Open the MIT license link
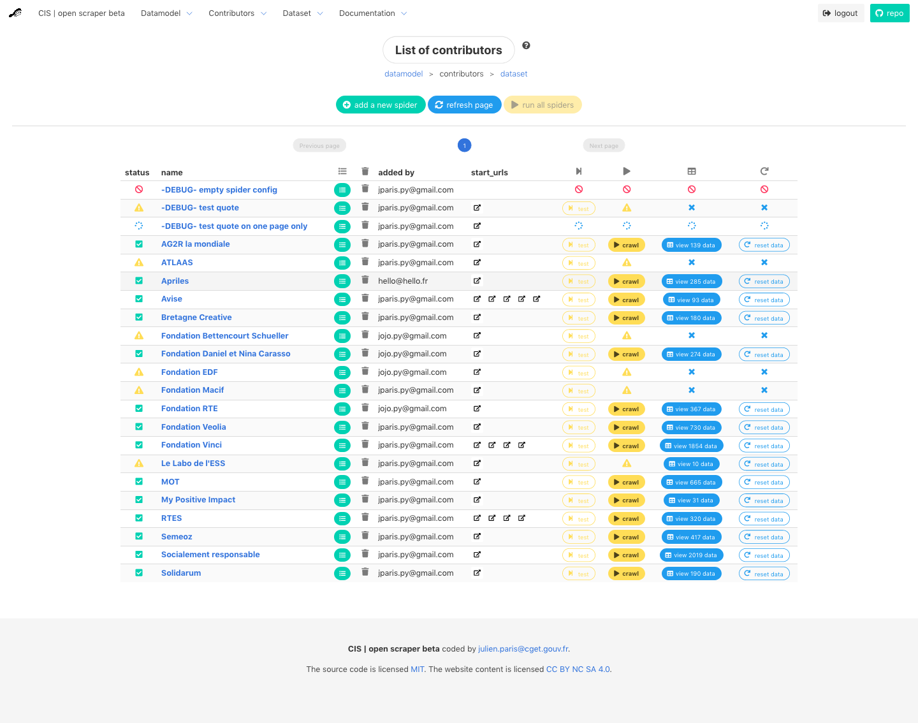This screenshot has height=723, width=918. click(418, 669)
